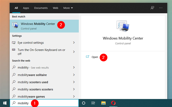Expand mobility scooters used suggestion arrow

coord(74,82)
